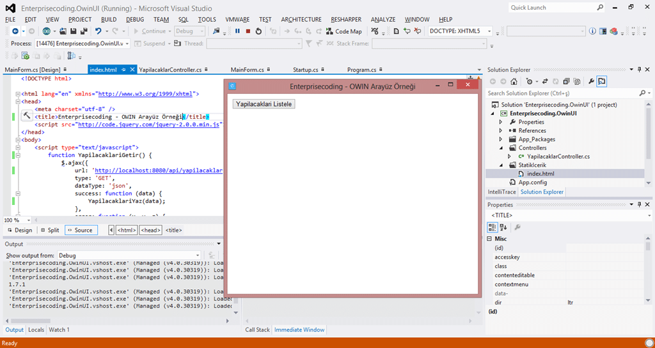The width and height of the screenshot is (655, 348).
Task: Open the RESHARPER menu
Action: click(346, 20)
